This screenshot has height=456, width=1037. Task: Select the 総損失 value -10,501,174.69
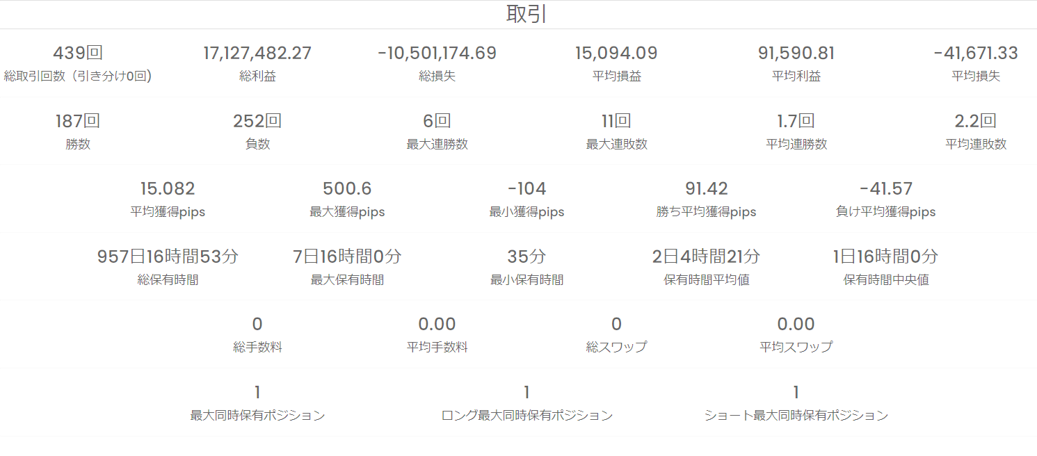coord(437,54)
